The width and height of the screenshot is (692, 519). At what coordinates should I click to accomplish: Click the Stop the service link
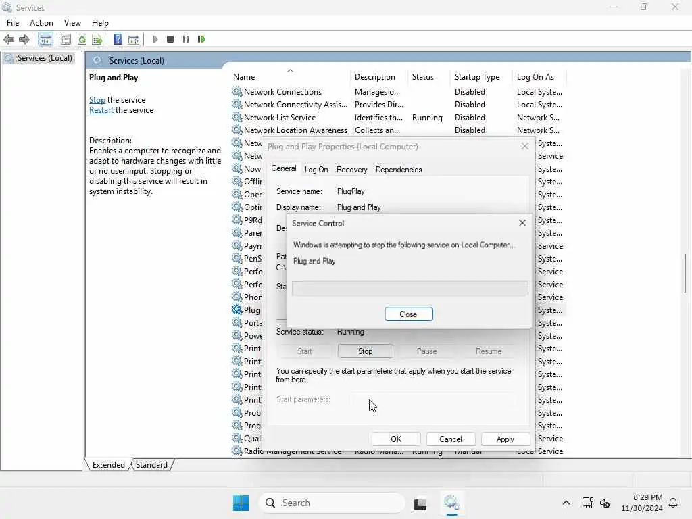pyautogui.click(x=97, y=100)
